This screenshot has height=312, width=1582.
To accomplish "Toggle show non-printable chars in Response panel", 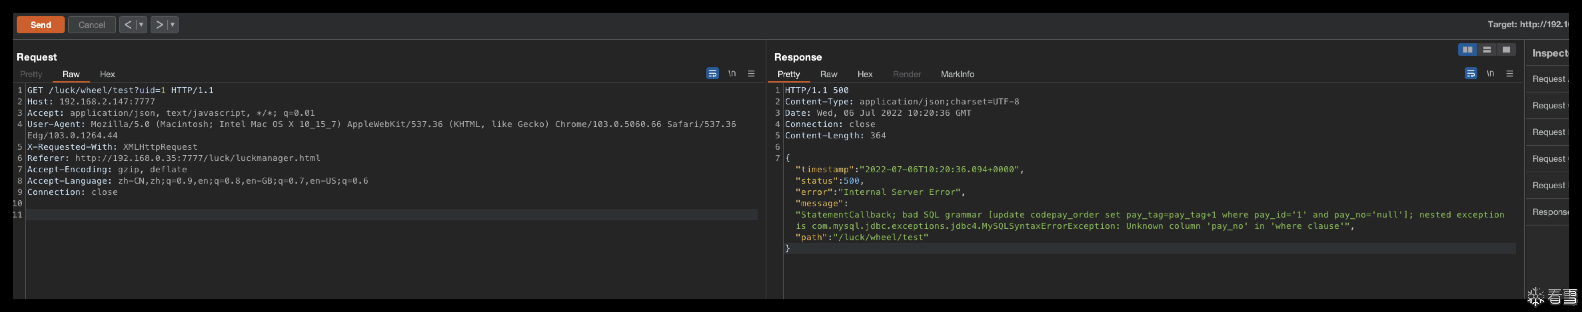I will (1490, 74).
